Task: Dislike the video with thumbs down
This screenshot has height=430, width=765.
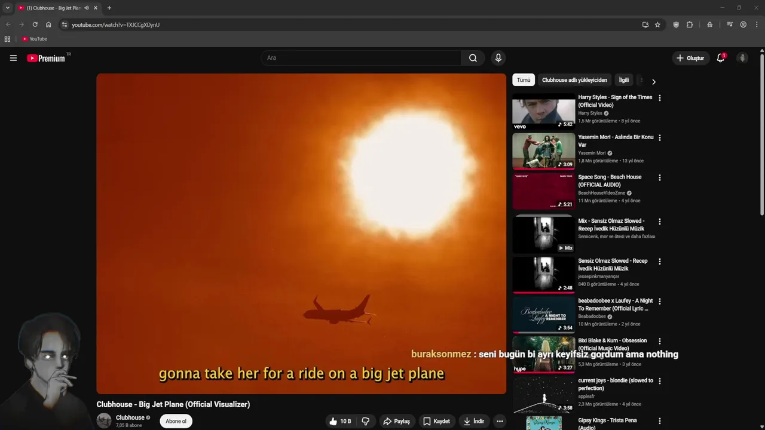Action: coord(366,421)
